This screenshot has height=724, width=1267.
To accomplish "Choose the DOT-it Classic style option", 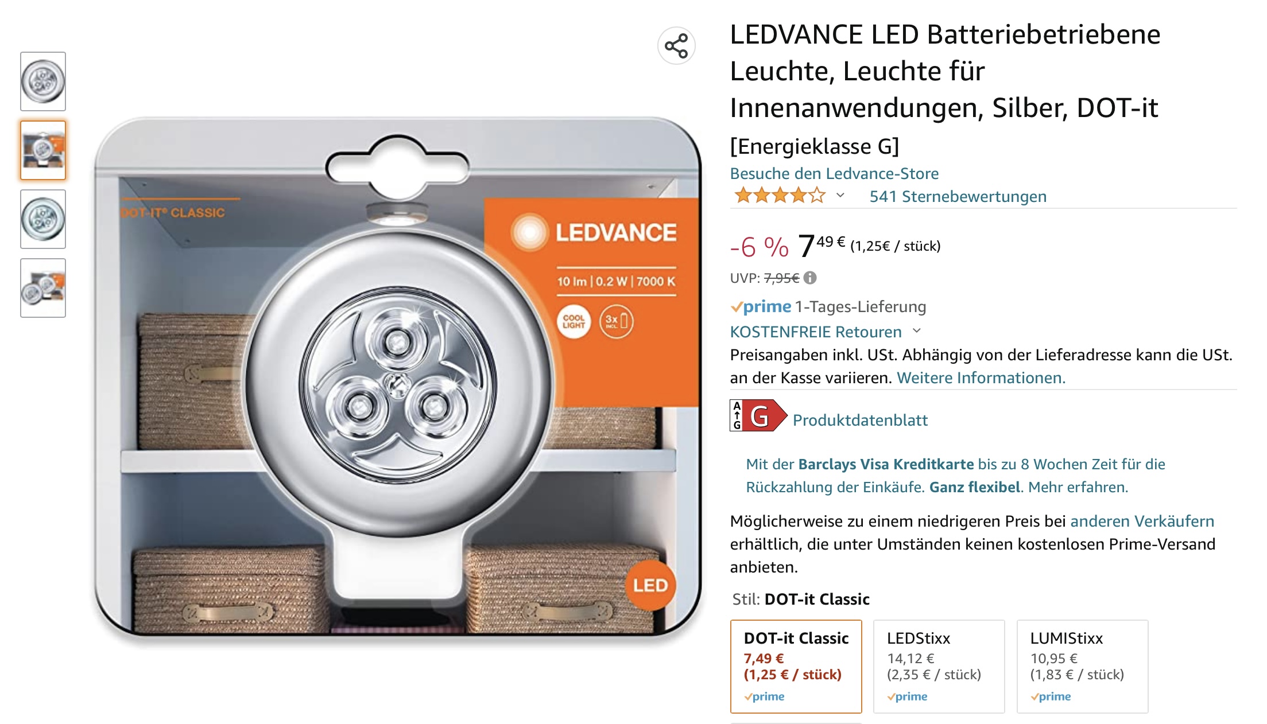I will (x=796, y=666).
